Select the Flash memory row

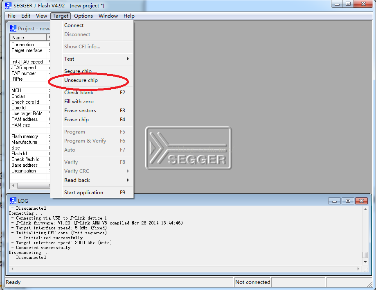(30, 136)
